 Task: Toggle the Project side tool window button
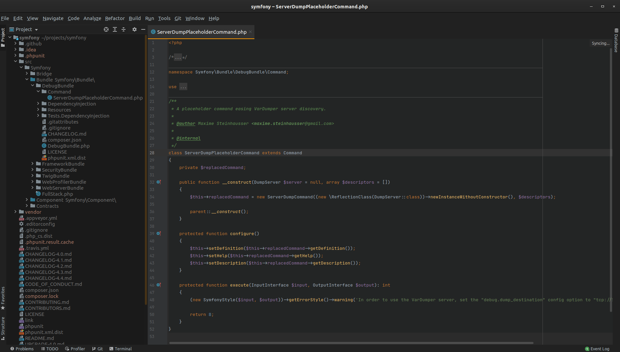3,37
